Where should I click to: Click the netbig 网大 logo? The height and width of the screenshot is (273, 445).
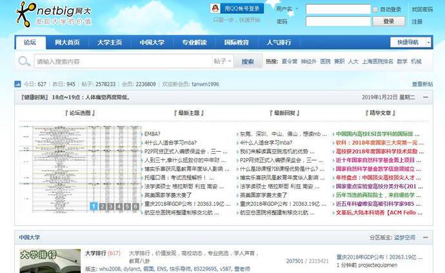(x=54, y=14)
